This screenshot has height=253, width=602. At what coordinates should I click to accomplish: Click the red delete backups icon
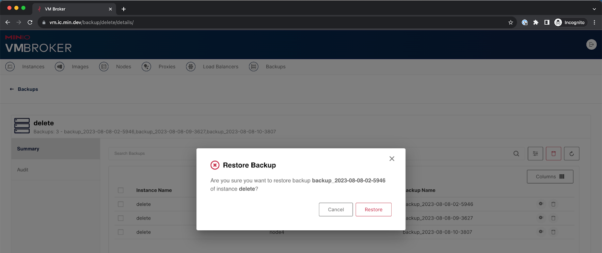click(x=553, y=154)
